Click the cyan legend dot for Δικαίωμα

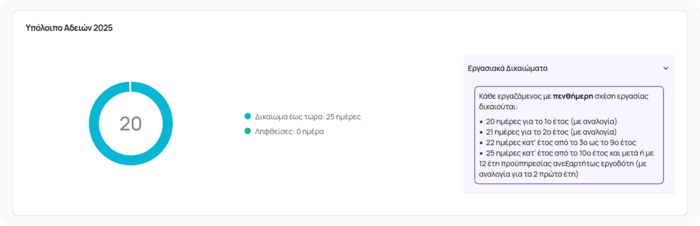pos(247,116)
